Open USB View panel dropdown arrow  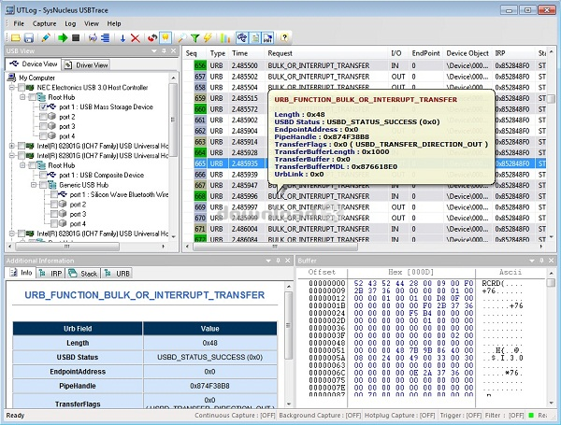[x=154, y=50]
